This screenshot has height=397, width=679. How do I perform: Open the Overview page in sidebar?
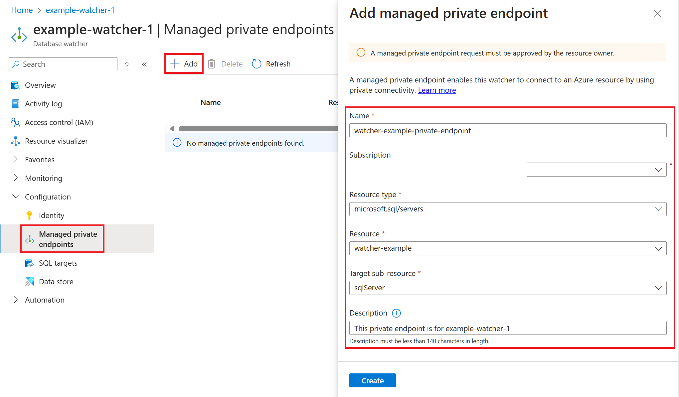[x=40, y=85]
